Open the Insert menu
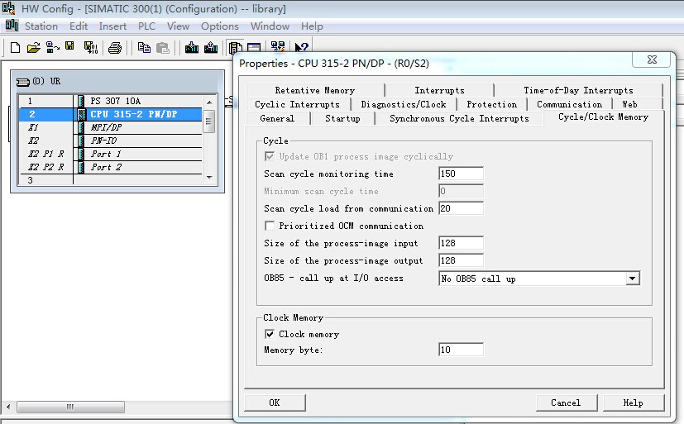 pyautogui.click(x=112, y=26)
